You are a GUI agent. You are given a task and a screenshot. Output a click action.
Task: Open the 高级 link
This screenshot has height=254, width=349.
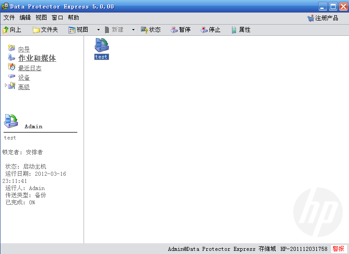coord(24,87)
